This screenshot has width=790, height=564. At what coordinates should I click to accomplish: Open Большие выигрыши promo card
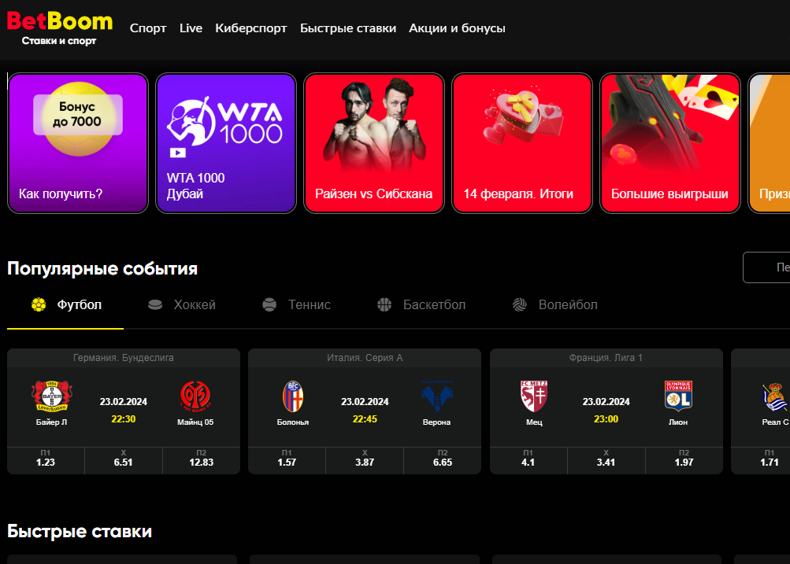[x=670, y=143]
